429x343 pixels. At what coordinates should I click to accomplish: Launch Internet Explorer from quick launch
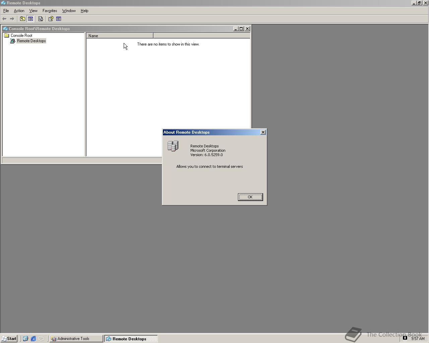pyautogui.click(x=34, y=339)
